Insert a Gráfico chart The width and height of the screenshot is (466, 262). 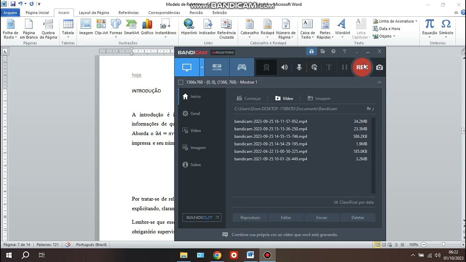(x=147, y=27)
